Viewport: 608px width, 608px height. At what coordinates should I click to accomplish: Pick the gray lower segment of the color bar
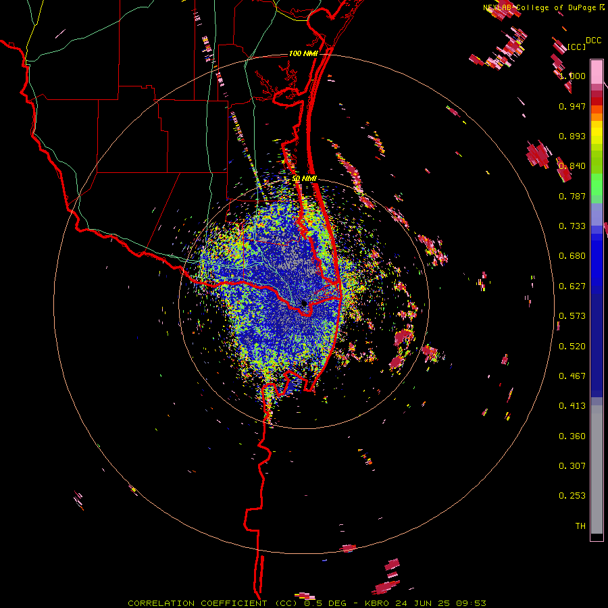coord(597,470)
